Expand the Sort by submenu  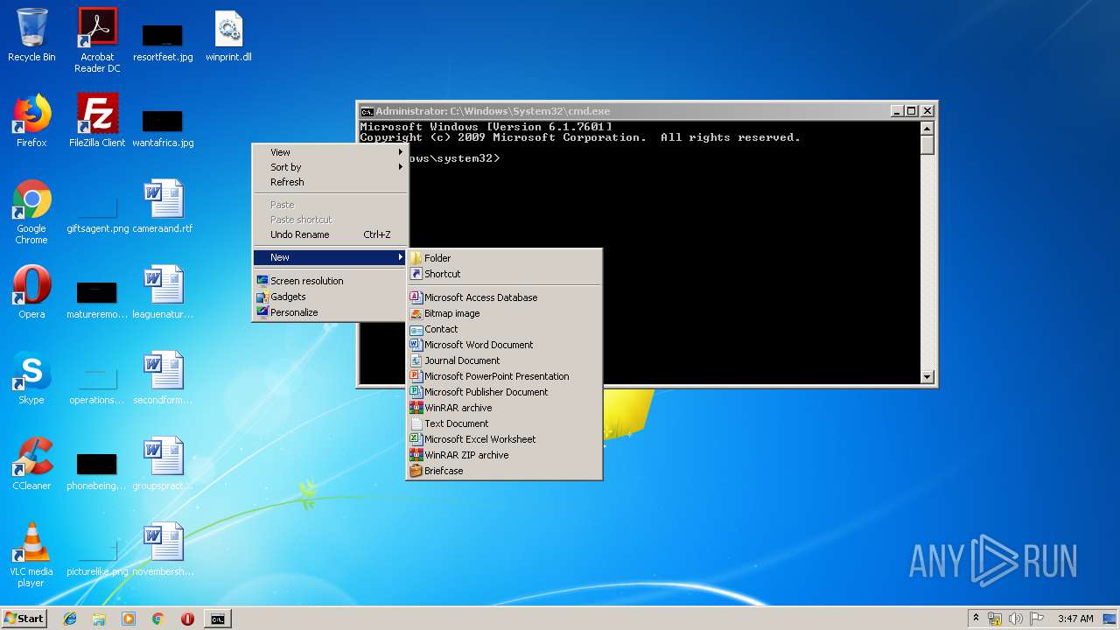point(330,167)
